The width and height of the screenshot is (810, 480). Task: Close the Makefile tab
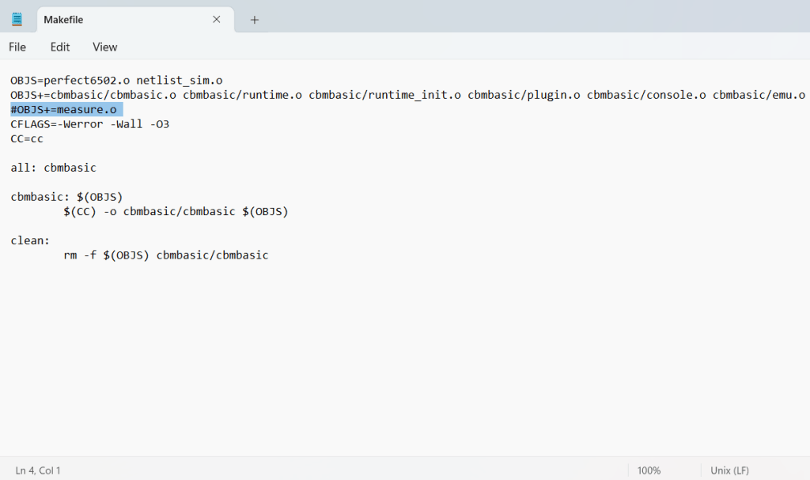tap(216, 20)
